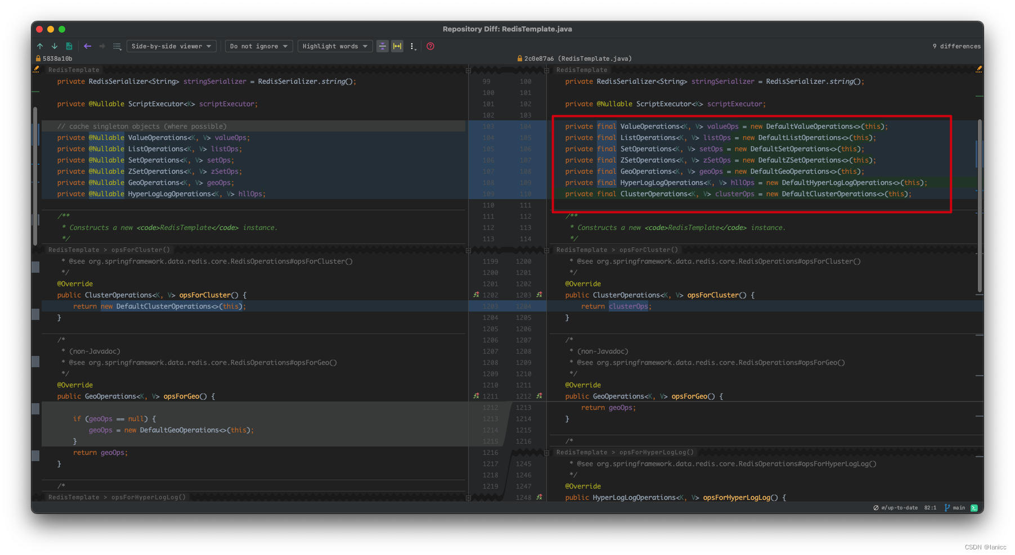
Task: Expand folded region near opsForHyperLogLog right pane
Action: tap(546, 453)
